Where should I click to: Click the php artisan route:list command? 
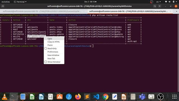pyautogui.click(x=105, y=15)
